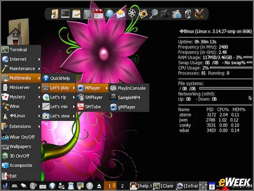Activate the [Clam taskbar window button

point(164,186)
